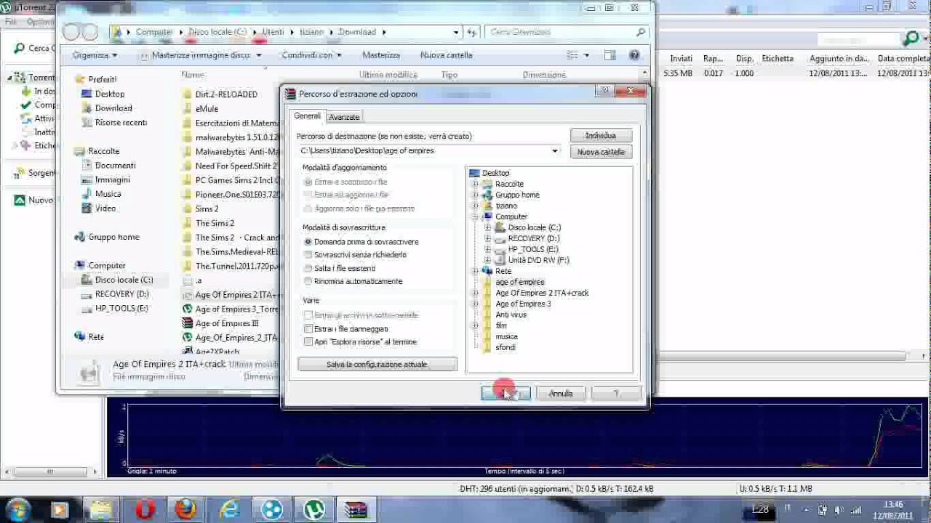Select Sovrascrivi senza richiederlo option
Image resolution: width=931 pixels, height=523 pixels.
(x=308, y=255)
